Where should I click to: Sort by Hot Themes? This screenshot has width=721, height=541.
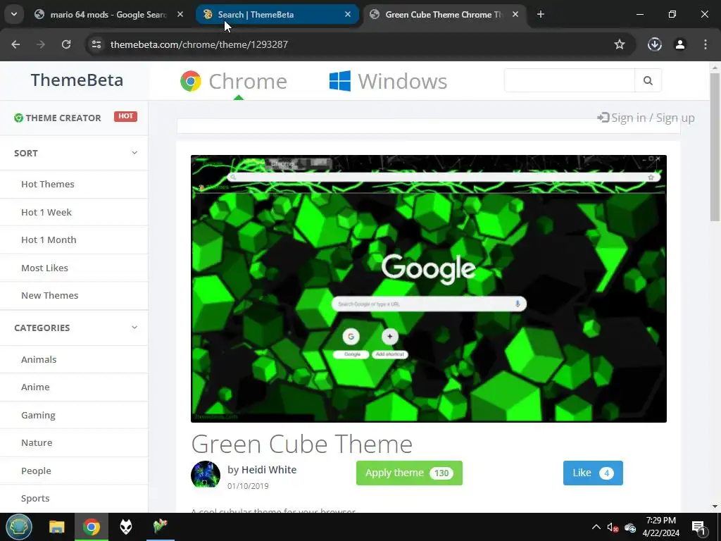point(47,184)
